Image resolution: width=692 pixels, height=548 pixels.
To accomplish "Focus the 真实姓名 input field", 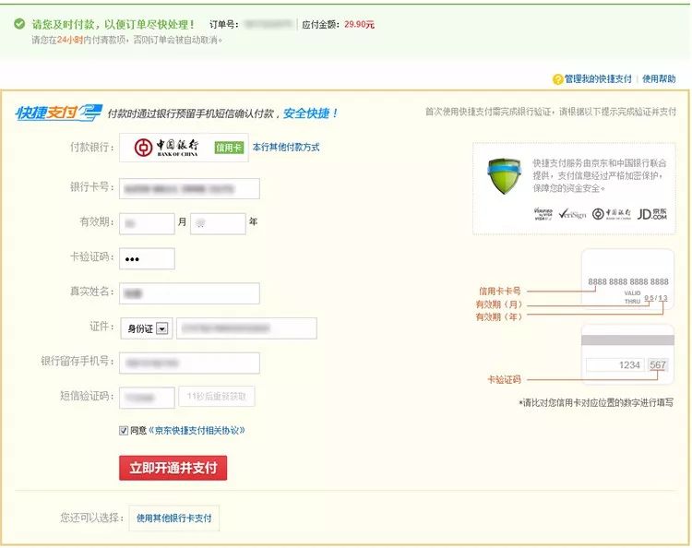I will point(189,293).
